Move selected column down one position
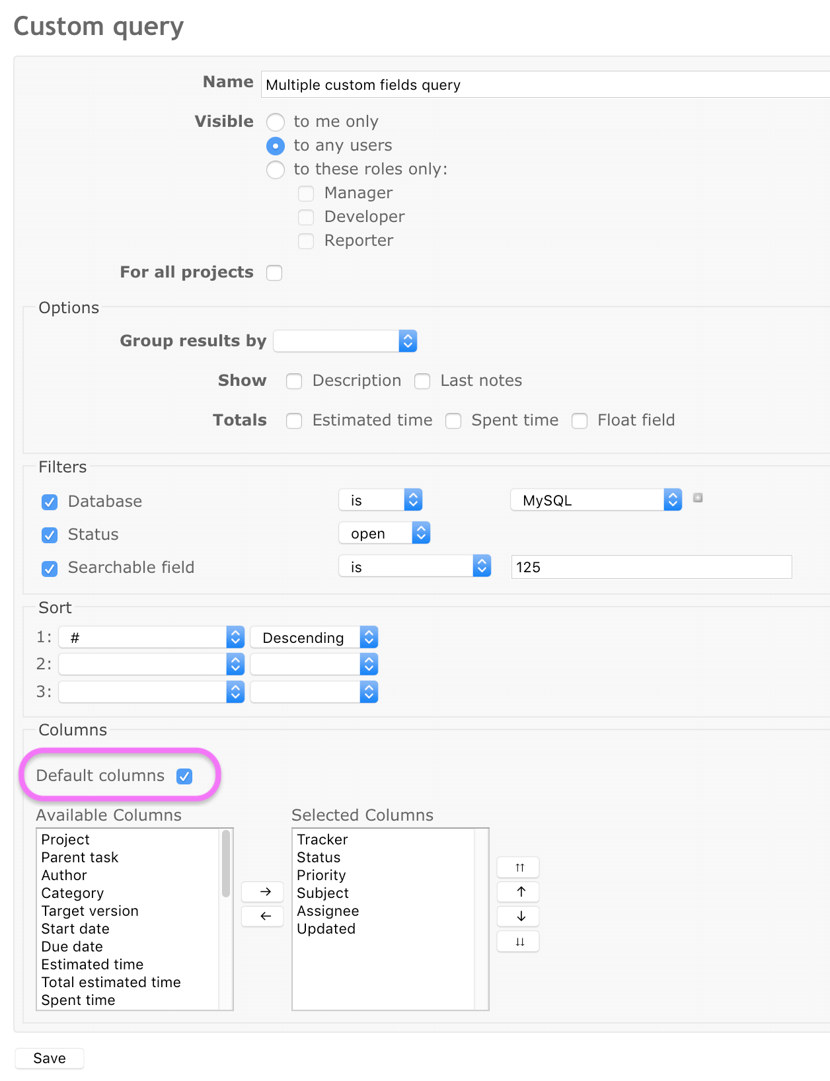Image resolution: width=830 pixels, height=1081 pixels. pos(518,916)
